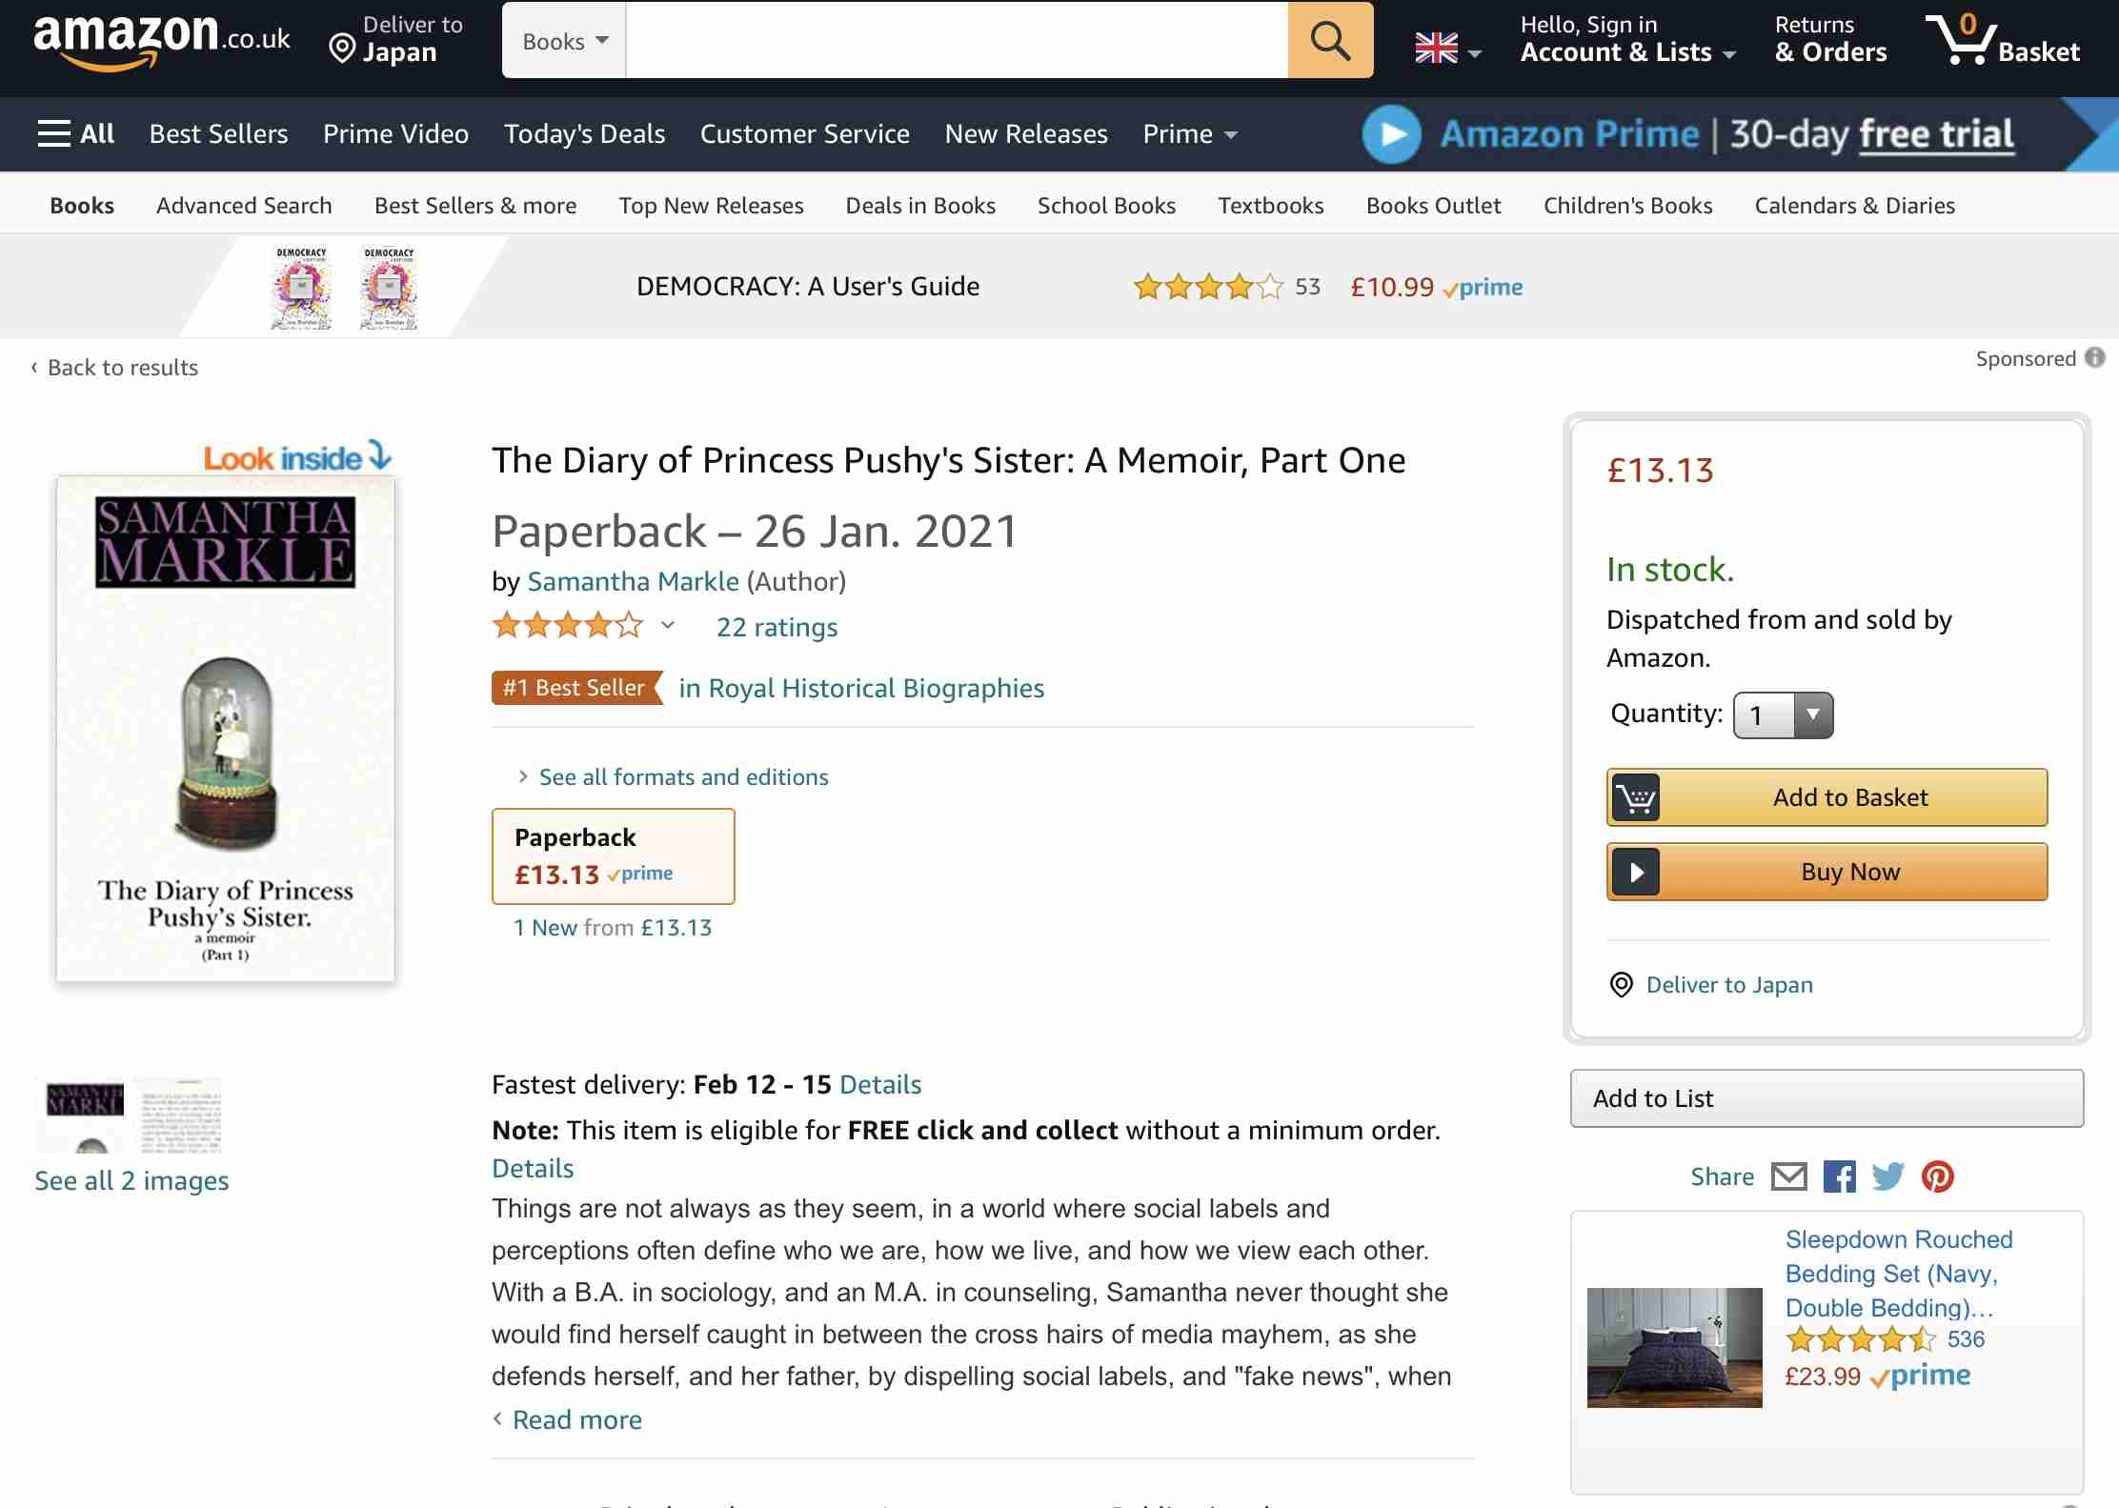Open the Textbooks tab
The height and width of the screenshot is (1508, 2119).
1270,205
